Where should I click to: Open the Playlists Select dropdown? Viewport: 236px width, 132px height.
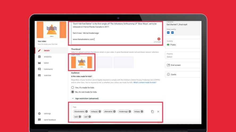(x=183, y=55)
